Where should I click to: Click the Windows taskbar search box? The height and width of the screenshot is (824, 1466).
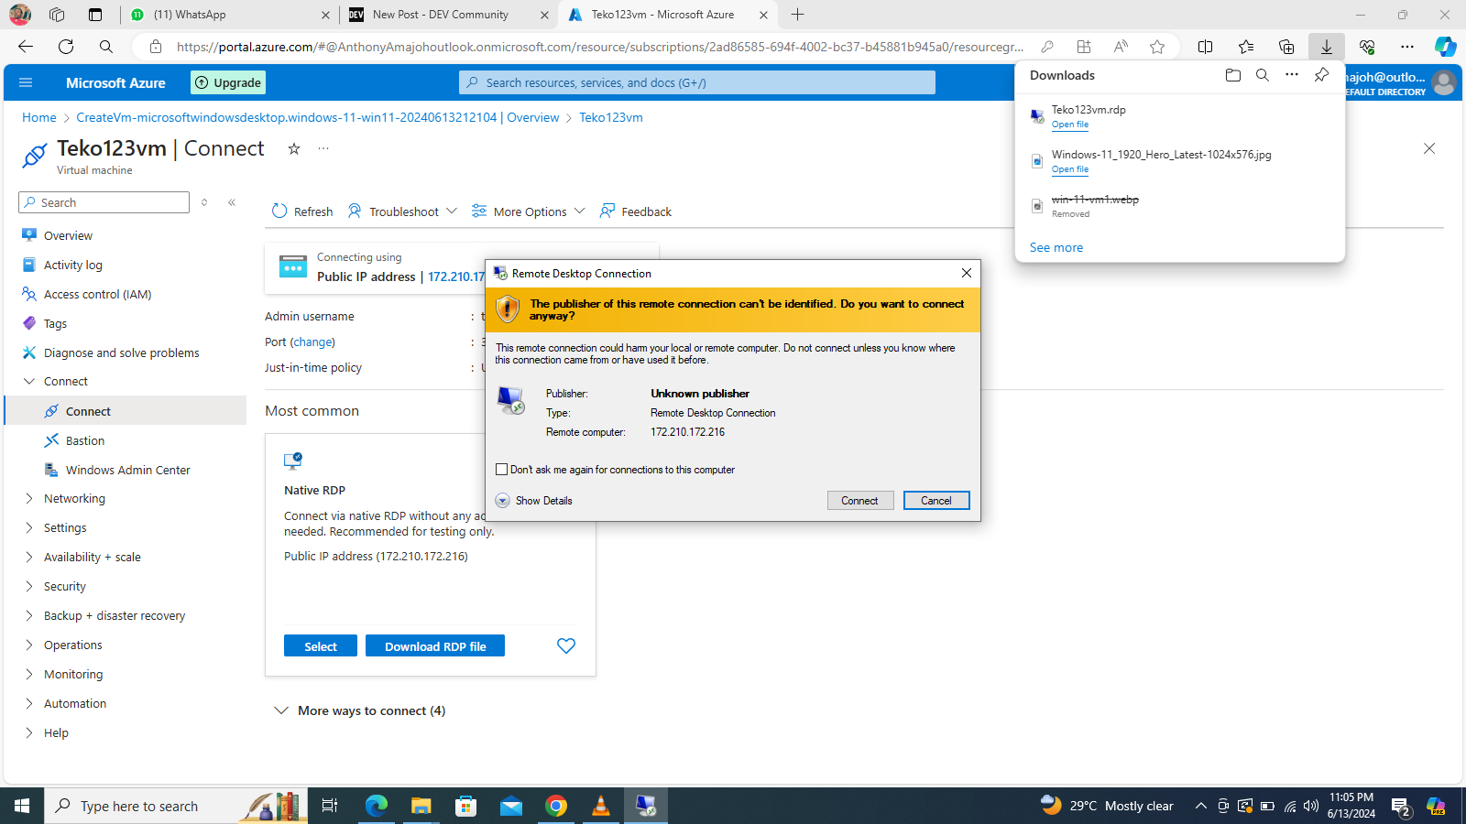(x=176, y=806)
